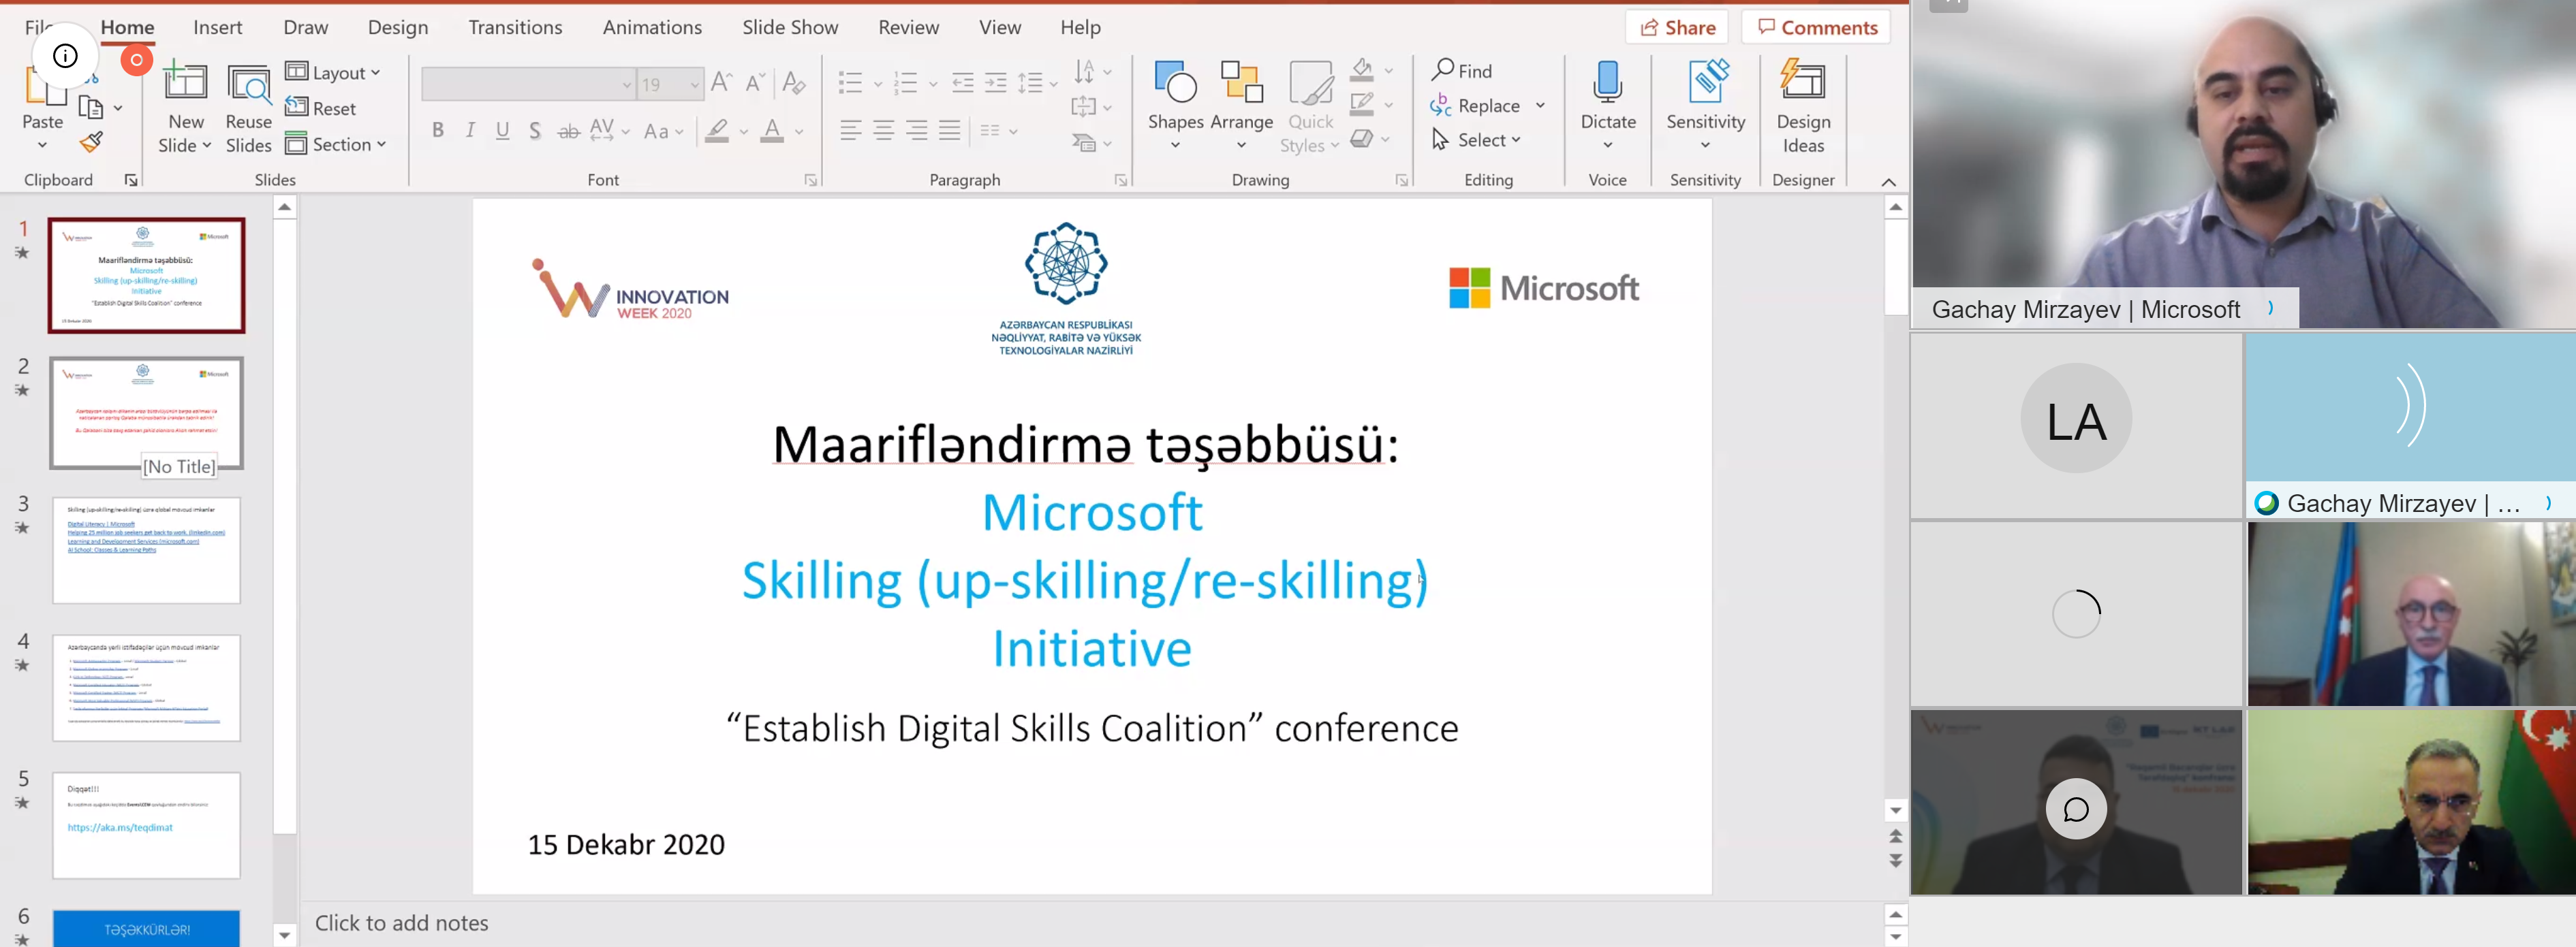
Task: Open Text Direction options
Action: 1091,72
